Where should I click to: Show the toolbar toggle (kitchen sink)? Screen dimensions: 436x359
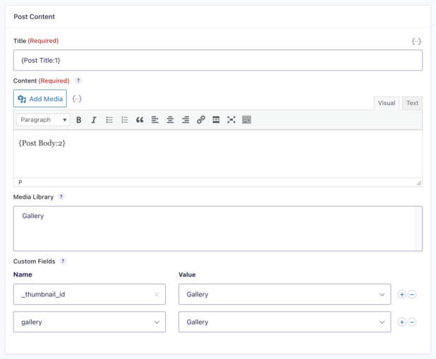point(247,120)
